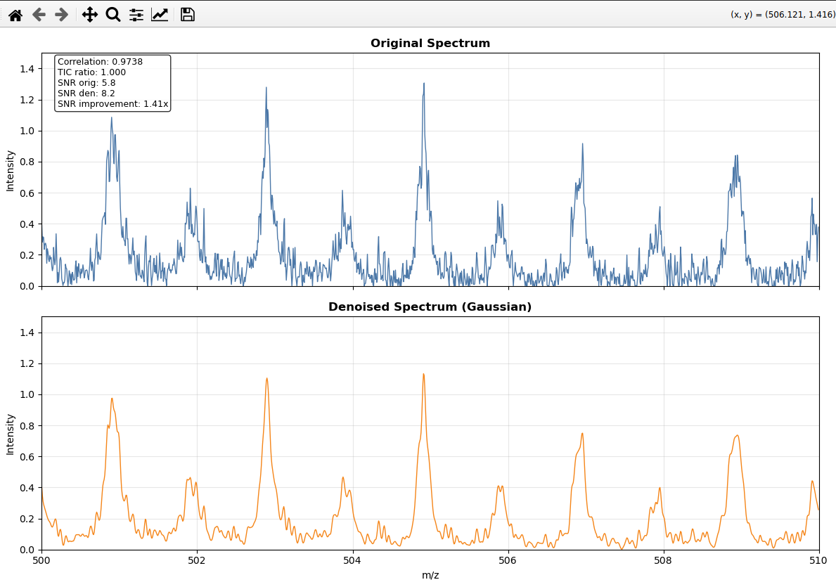
Task: Click the "Original Spectrum" plot title
Action: tap(430, 44)
